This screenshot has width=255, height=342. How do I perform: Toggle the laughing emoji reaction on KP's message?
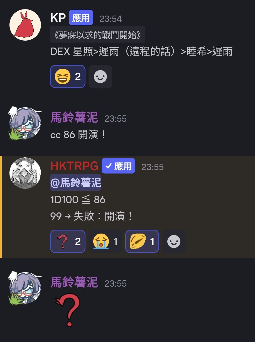coord(68,76)
